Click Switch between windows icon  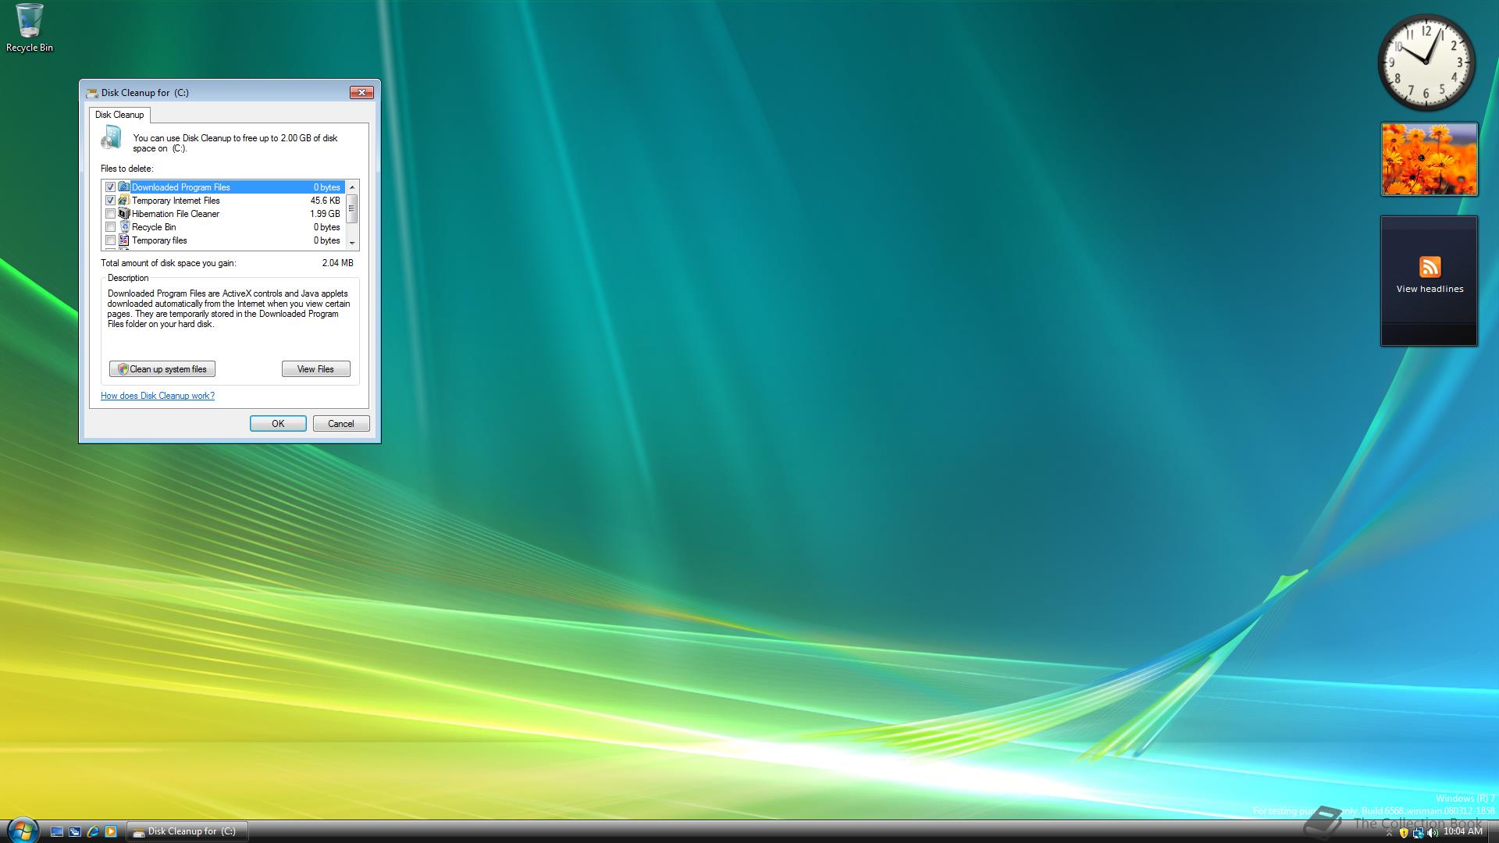point(75,832)
